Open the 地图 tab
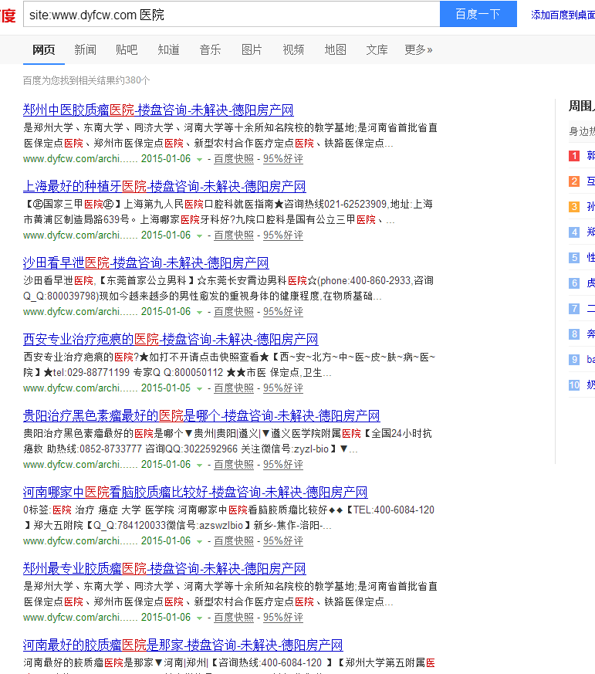Screen dimensions: 595x674 point(335,50)
